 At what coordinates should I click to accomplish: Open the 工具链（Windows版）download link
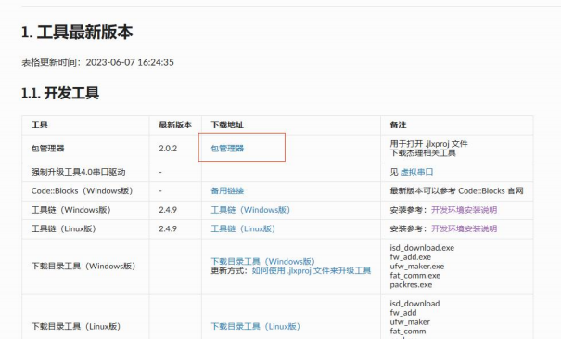250,210
